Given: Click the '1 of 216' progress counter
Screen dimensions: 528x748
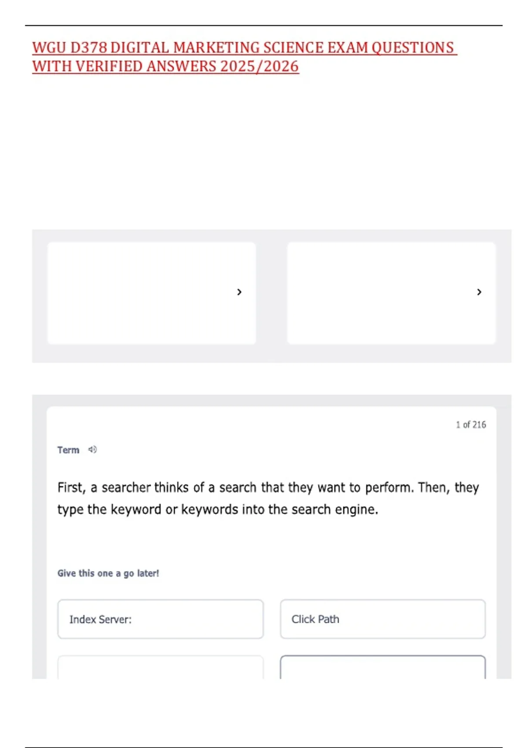Looking at the screenshot, I should tap(471, 425).
